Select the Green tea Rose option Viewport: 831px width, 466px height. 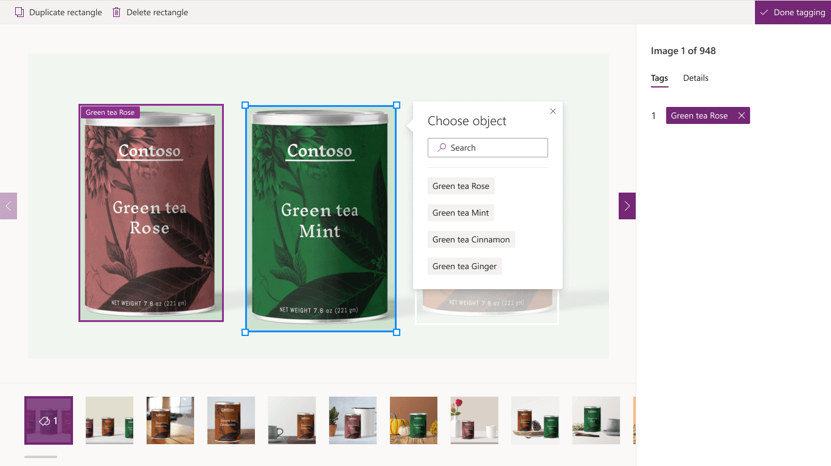[x=461, y=186]
